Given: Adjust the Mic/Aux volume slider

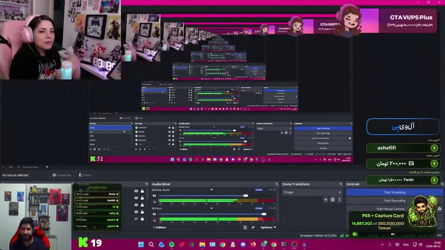Looking at the screenshot, I should point(264,214).
